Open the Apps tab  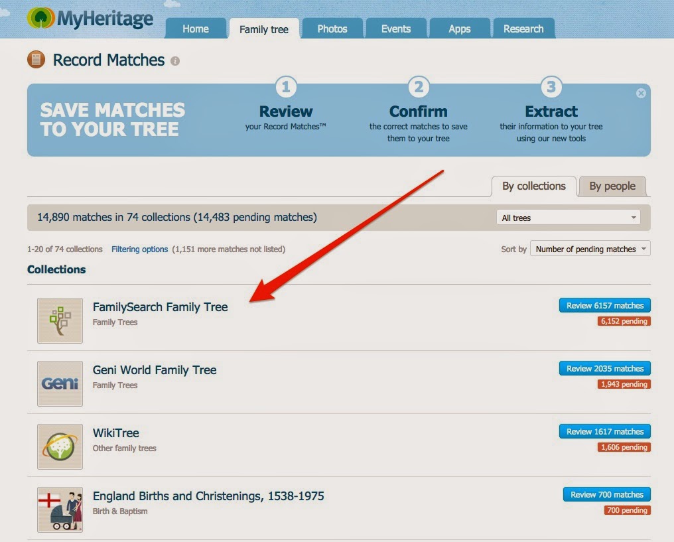(460, 29)
